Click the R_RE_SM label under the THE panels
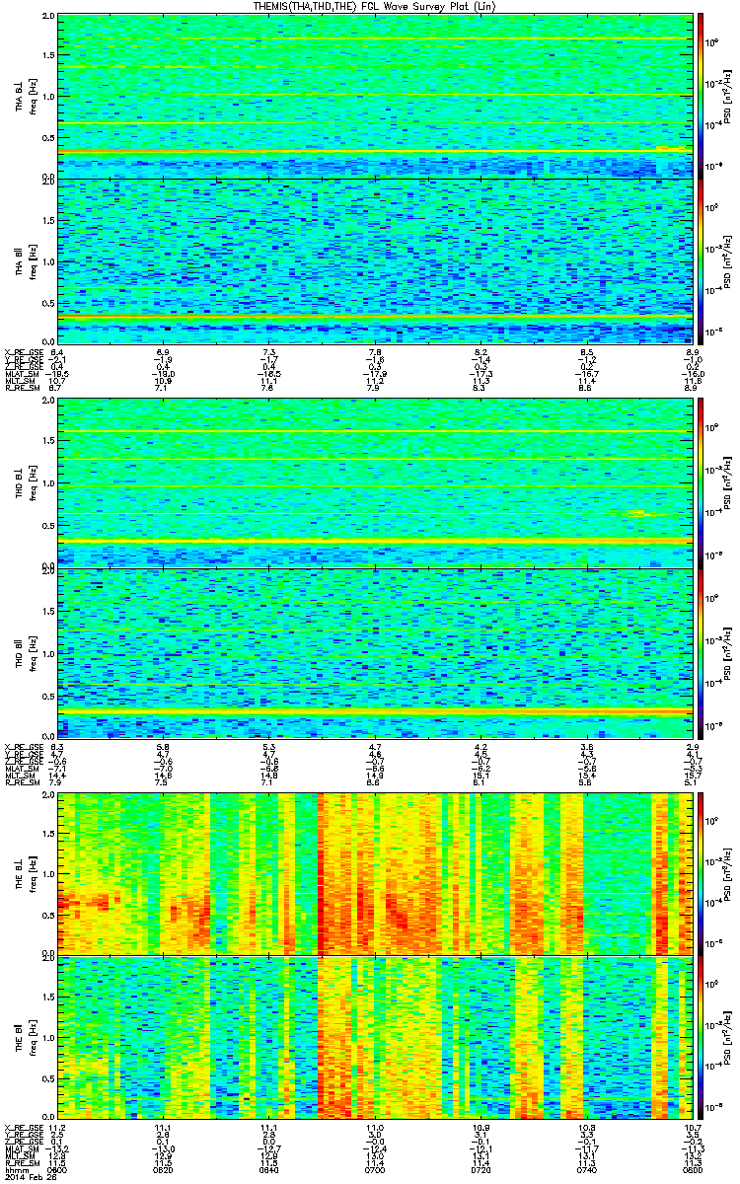Viewport: 740px width, 1184px height. [21, 1163]
